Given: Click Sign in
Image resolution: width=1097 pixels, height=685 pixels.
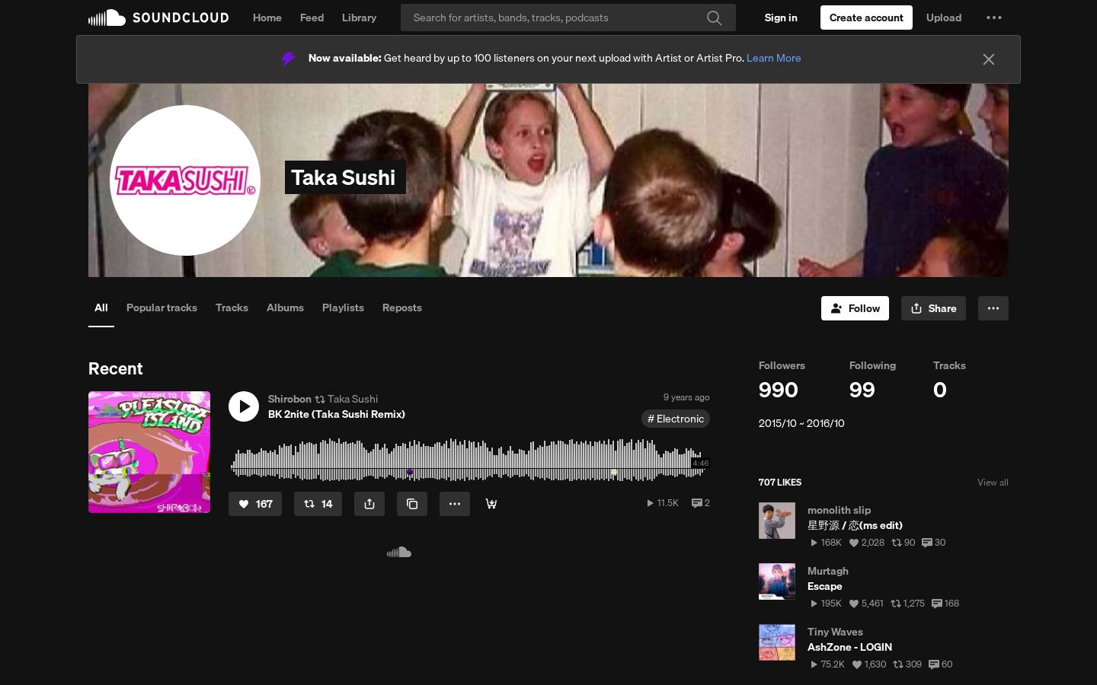Looking at the screenshot, I should (x=781, y=18).
